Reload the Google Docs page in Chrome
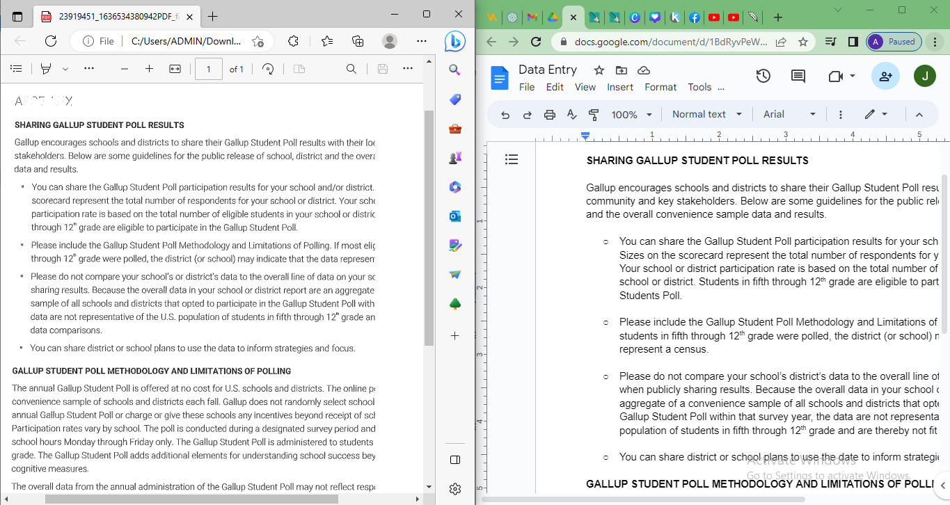Viewport: 950px width, 505px height. pyautogui.click(x=536, y=42)
